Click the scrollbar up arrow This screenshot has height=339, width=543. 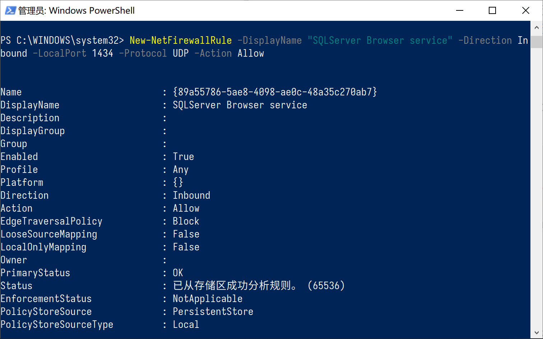coord(537,27)
